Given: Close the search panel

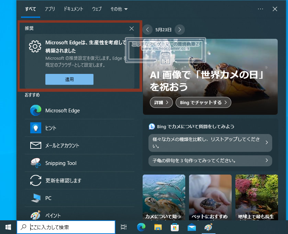Looking at the screenshot, I should 275,9.
